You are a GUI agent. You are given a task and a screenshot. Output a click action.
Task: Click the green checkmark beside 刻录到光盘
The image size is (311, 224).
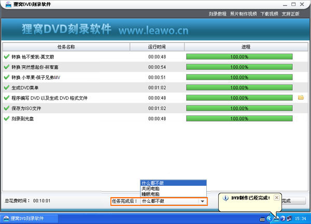7,118
